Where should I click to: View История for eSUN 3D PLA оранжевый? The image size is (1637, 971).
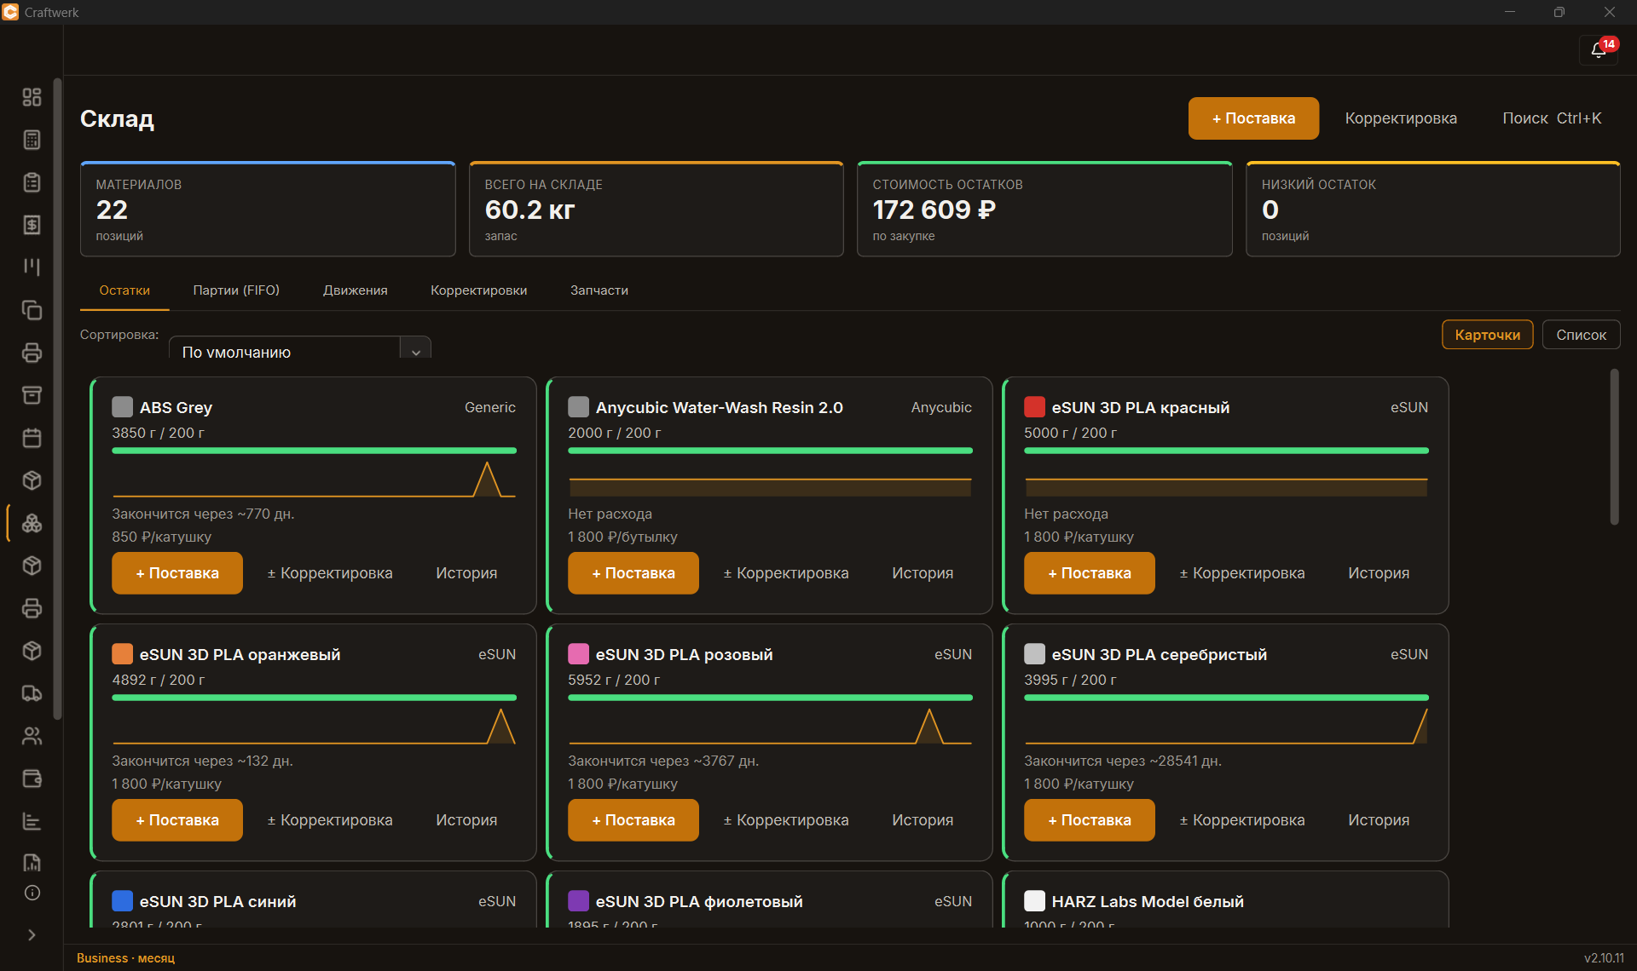coord(466,820)
